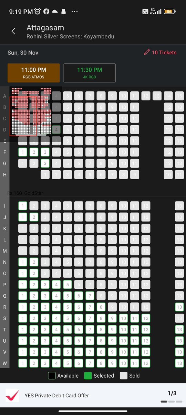Viewport: 186px width, 415px height.
Task: Select seat 1 in row I
Action: coord(23,206)
